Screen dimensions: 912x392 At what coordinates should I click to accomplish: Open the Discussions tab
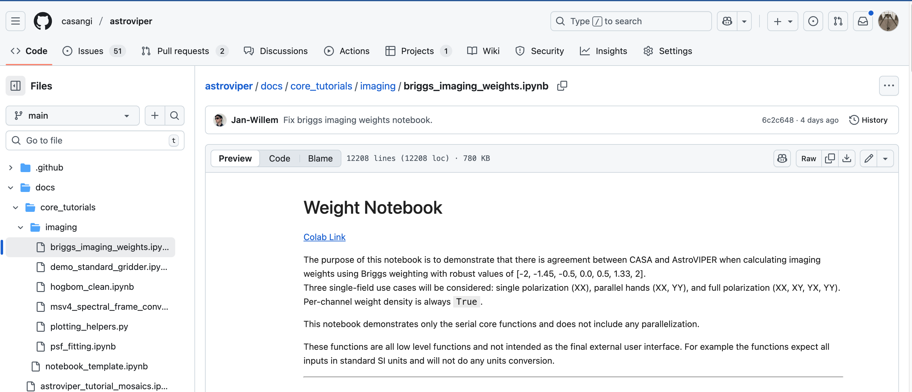[x=276, y=51]
